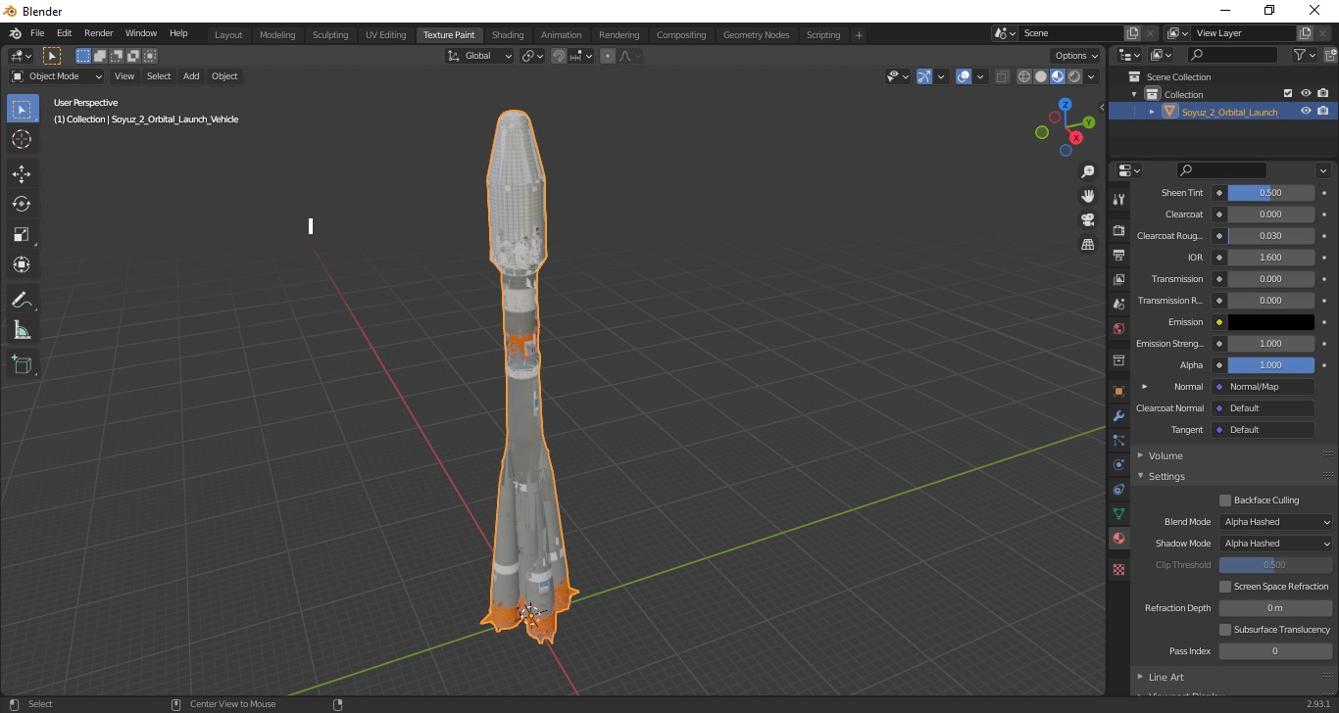1339x713 pixels.
Task: Add a new workspace with plus
Action: (859, 35)
